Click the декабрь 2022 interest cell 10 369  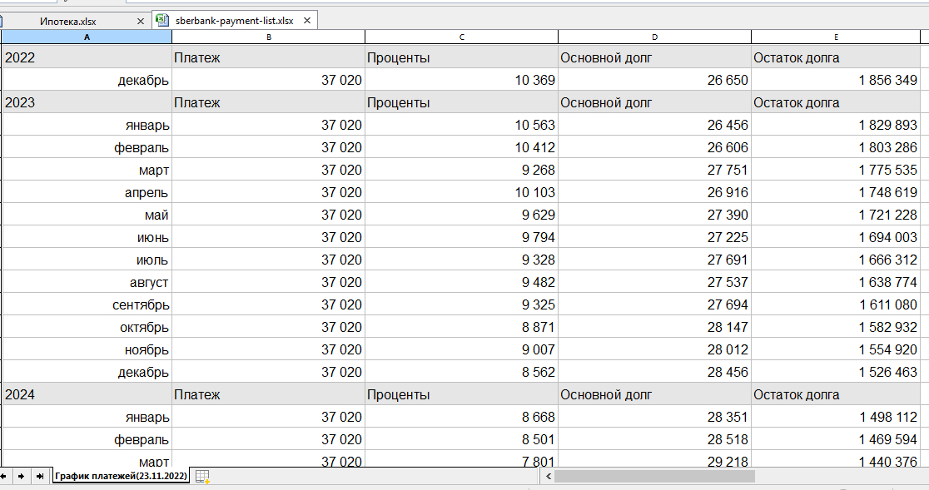pos(461,80)
